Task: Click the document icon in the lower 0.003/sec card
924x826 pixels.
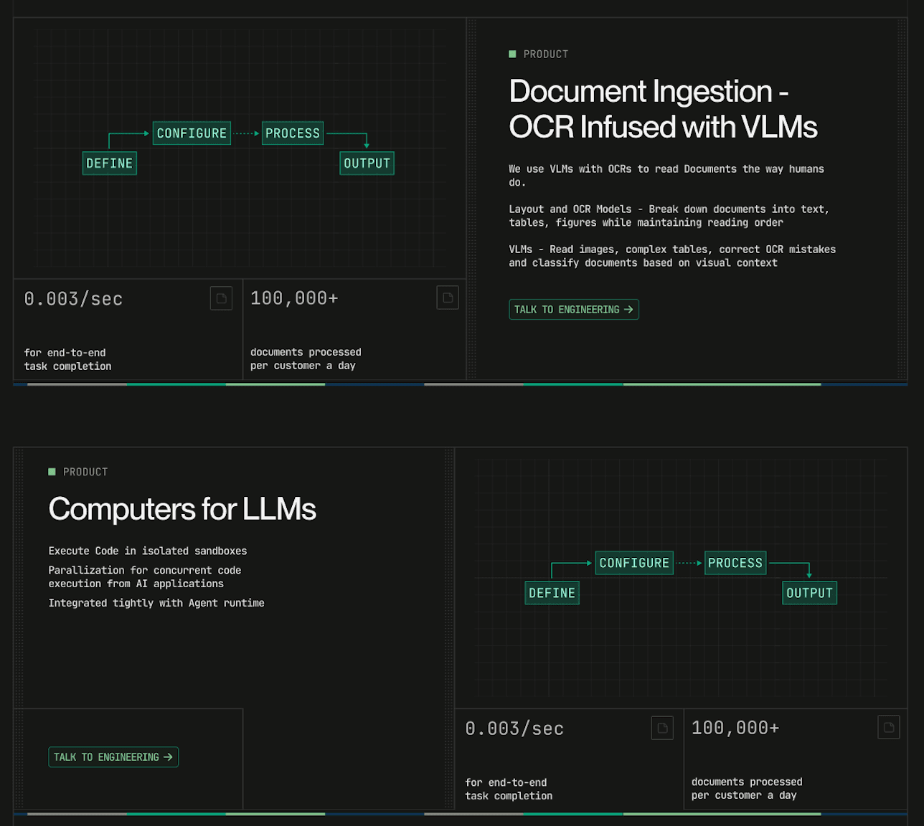Action: tap(662, 728)
